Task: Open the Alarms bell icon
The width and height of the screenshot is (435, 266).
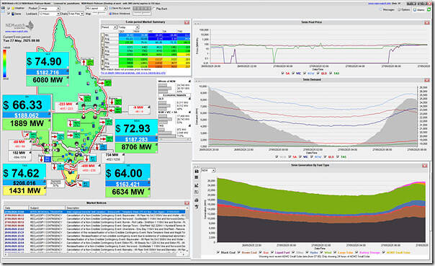Action: click(x=415, y=9)
